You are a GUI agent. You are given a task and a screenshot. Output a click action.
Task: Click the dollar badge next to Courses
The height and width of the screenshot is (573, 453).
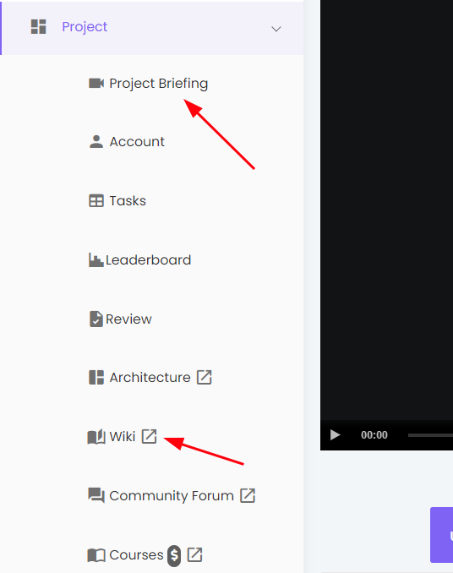click(x=174, y=556)
